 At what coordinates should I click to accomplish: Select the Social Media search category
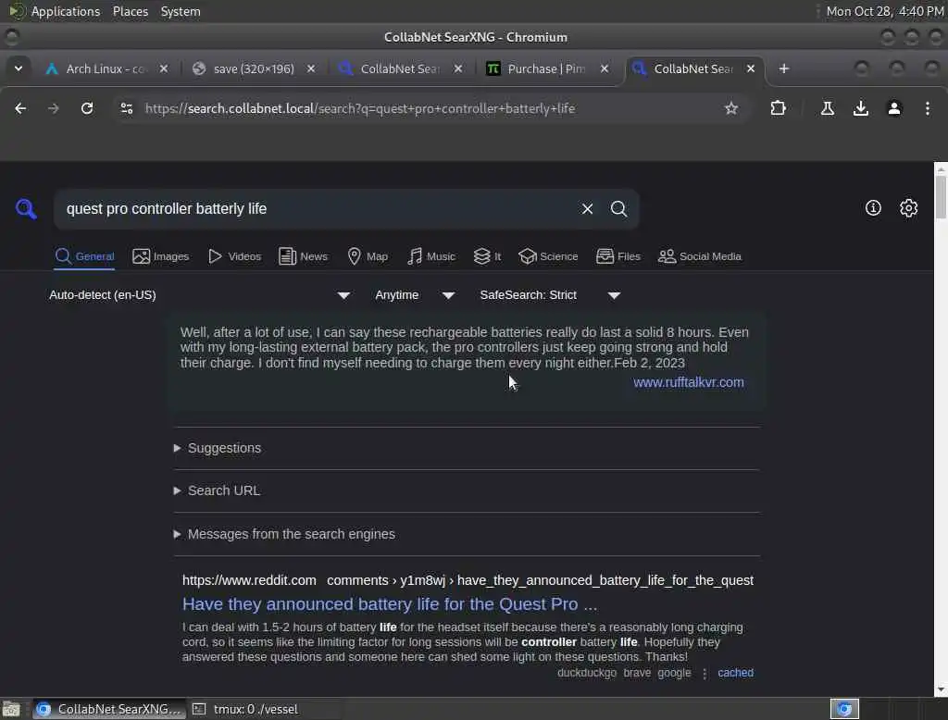click(x=700, y=256)
